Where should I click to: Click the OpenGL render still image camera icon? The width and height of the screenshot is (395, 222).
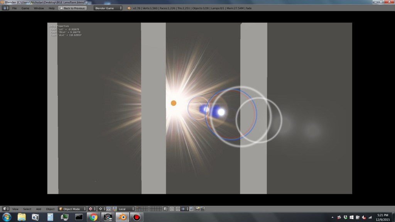tap(197, 209)
